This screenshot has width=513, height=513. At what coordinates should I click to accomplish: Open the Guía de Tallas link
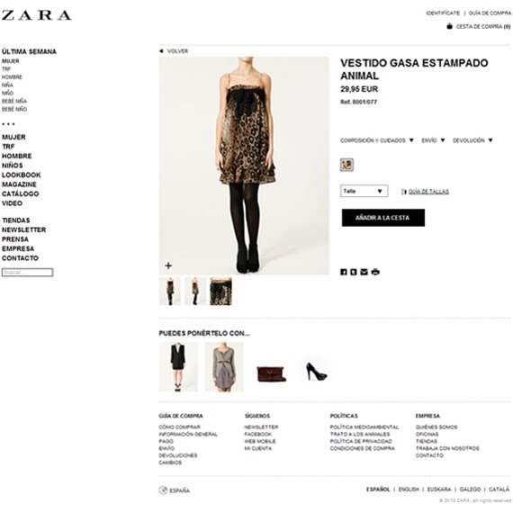coord(428,192)
